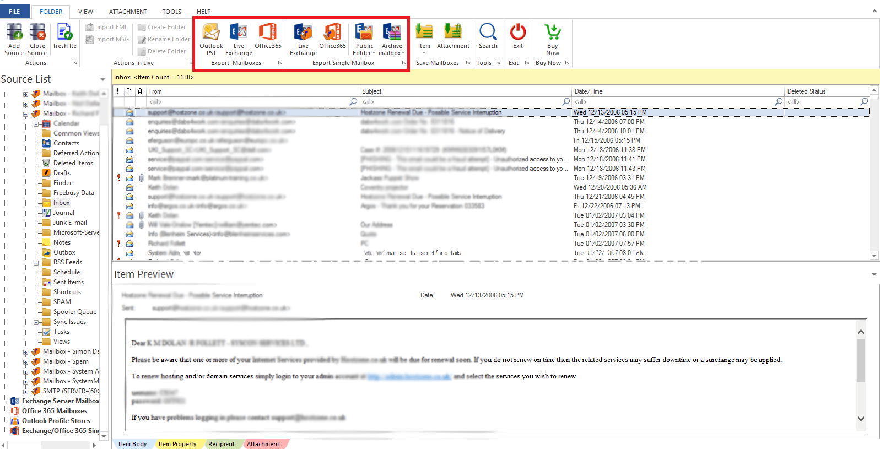Open the Attachment preview tab

tap(263, 444)
